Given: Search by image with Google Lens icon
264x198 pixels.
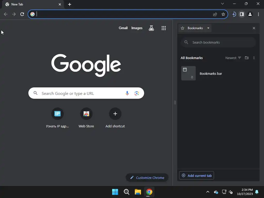Looking at the screenshot, I should click(137, 93).
